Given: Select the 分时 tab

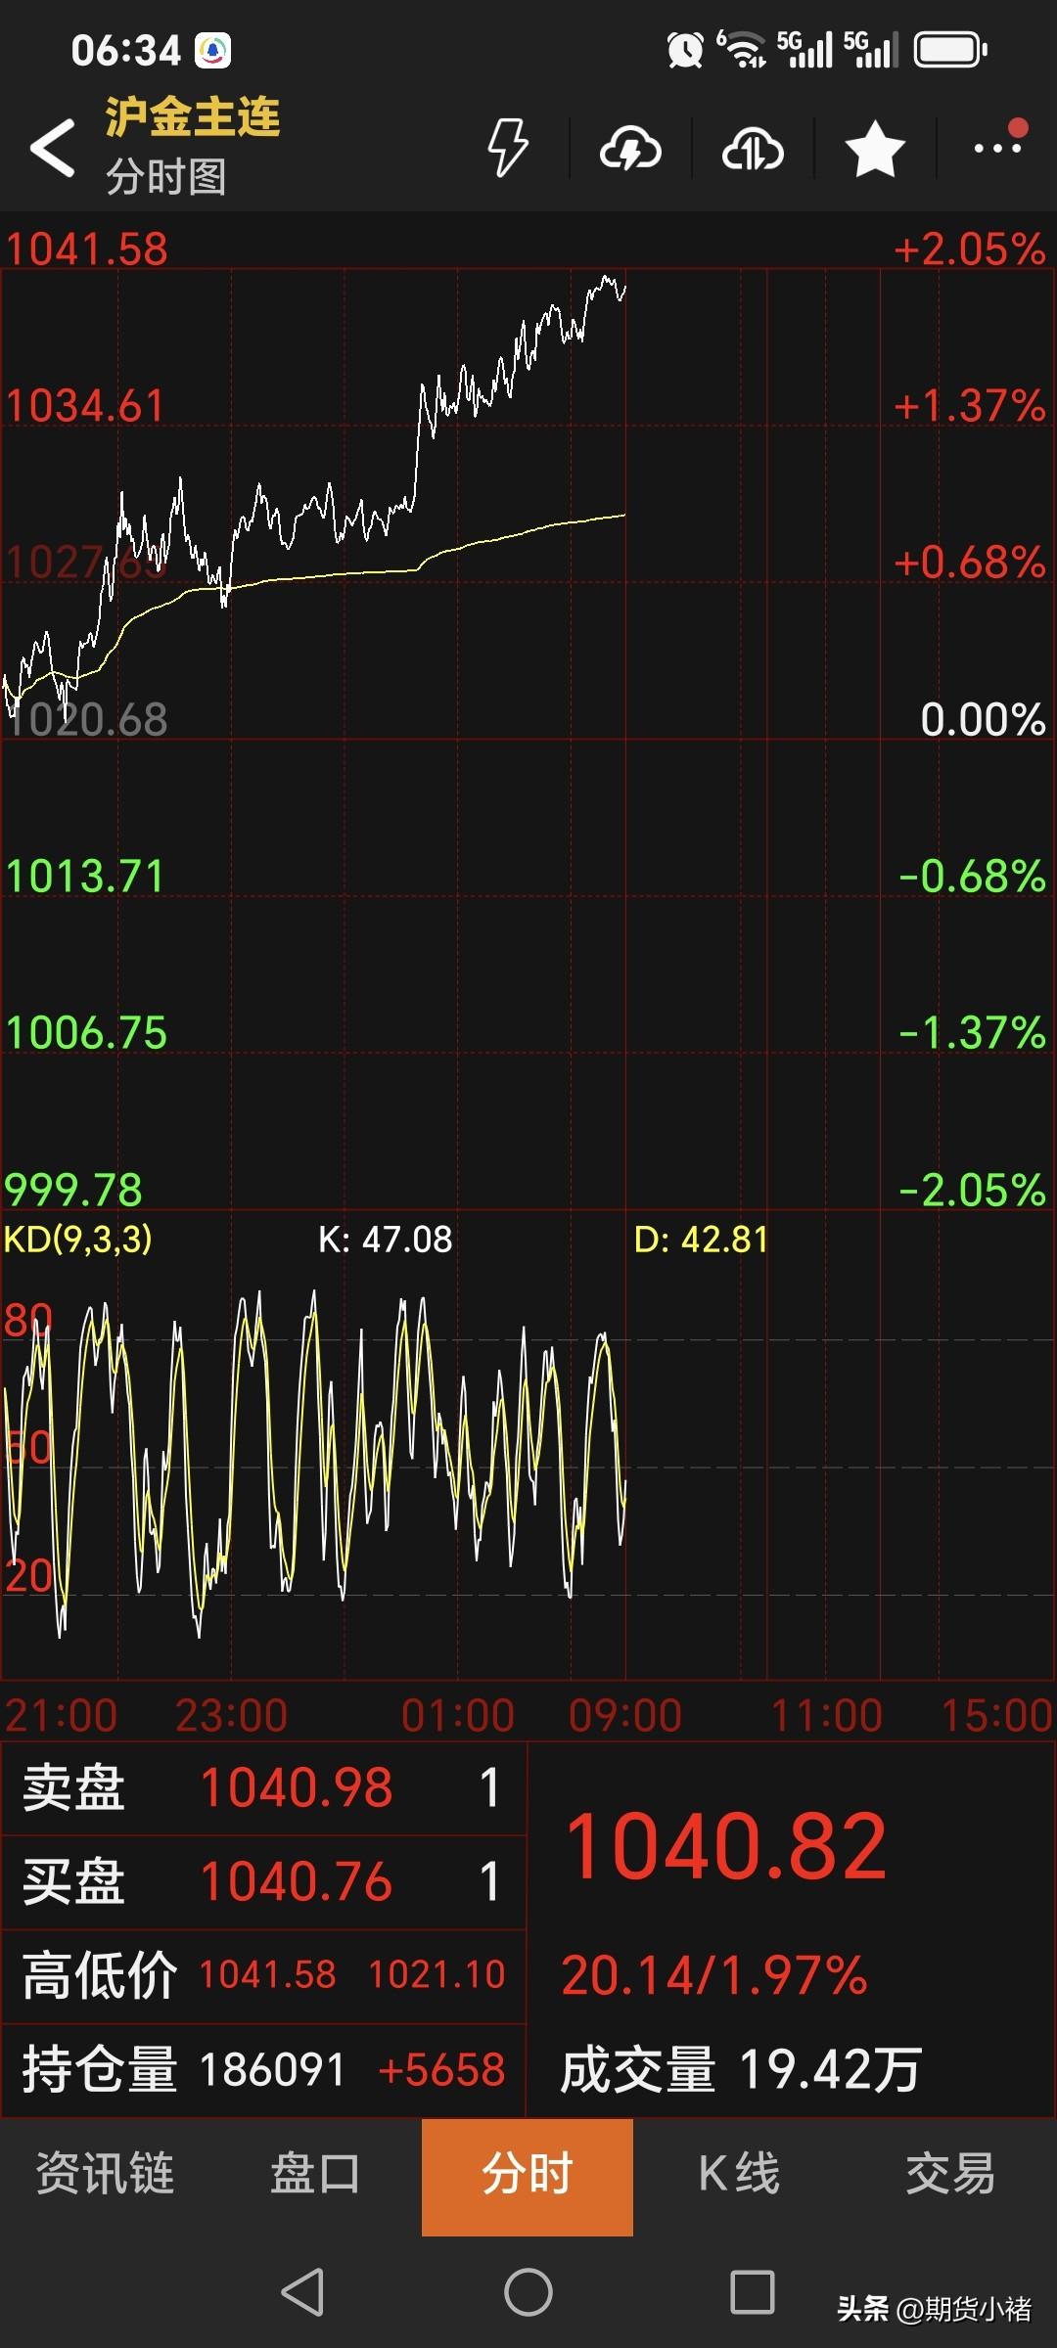Looking at the screenshot, I should (528, 2177).
